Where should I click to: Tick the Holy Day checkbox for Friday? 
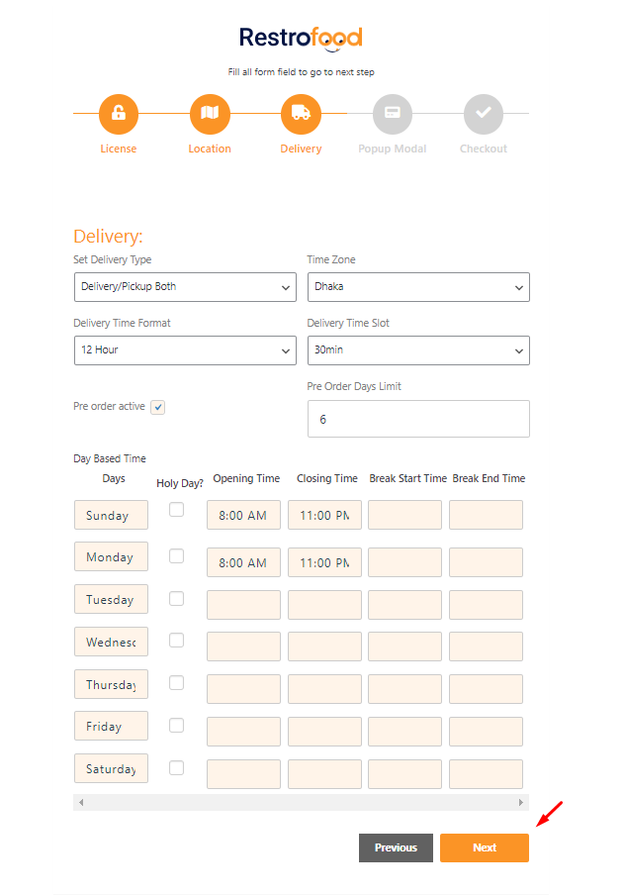tap(176, 726)
